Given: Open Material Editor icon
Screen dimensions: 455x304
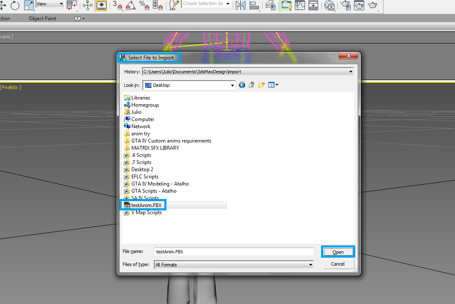Looking at the screenshot, I should pyautogui.click(x=330, y=5).
